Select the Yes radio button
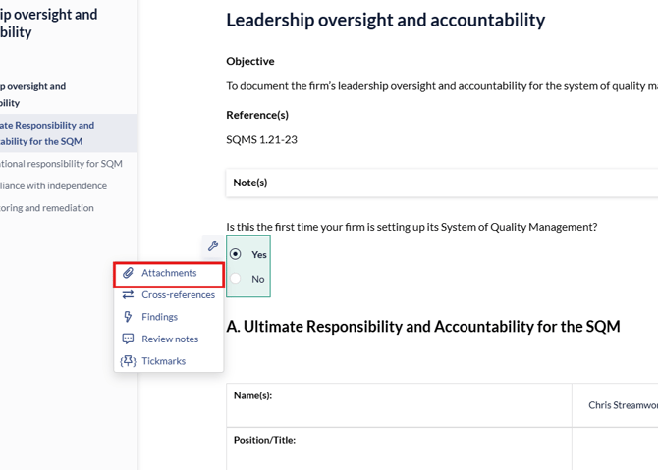Image resolution: width=658 pixels, height=470 pixels. coord(236,254)
